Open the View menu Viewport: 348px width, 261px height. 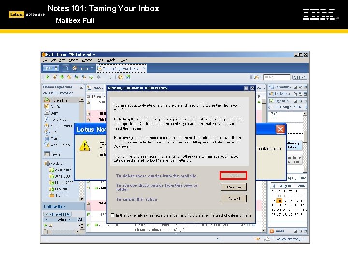coord(62,60)
